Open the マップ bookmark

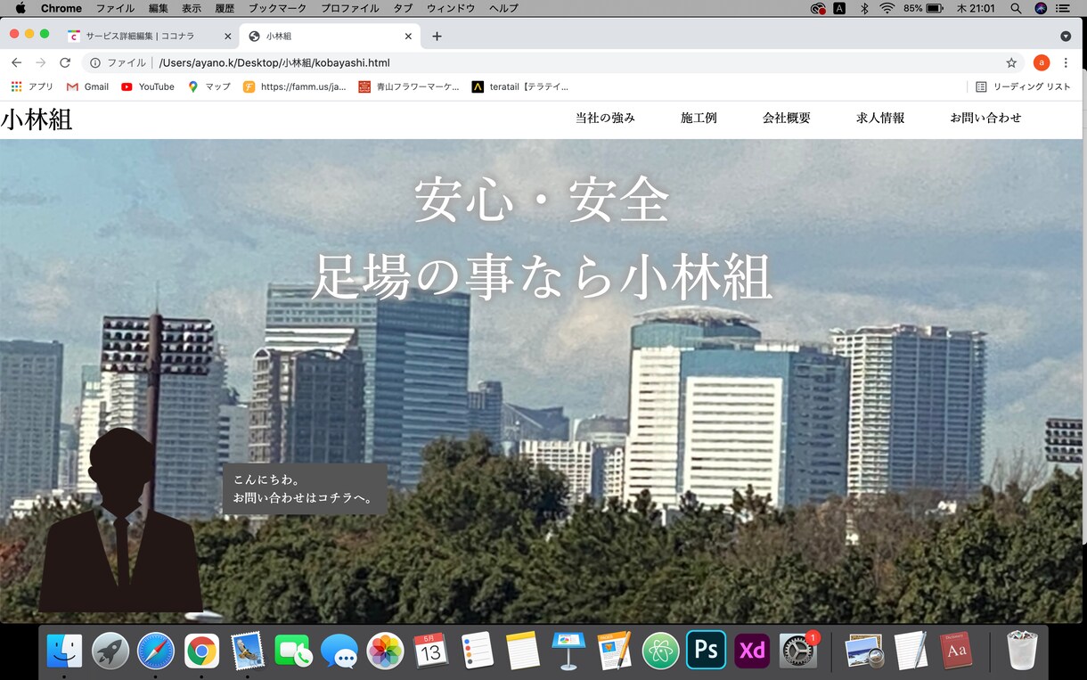coord(209,86)
